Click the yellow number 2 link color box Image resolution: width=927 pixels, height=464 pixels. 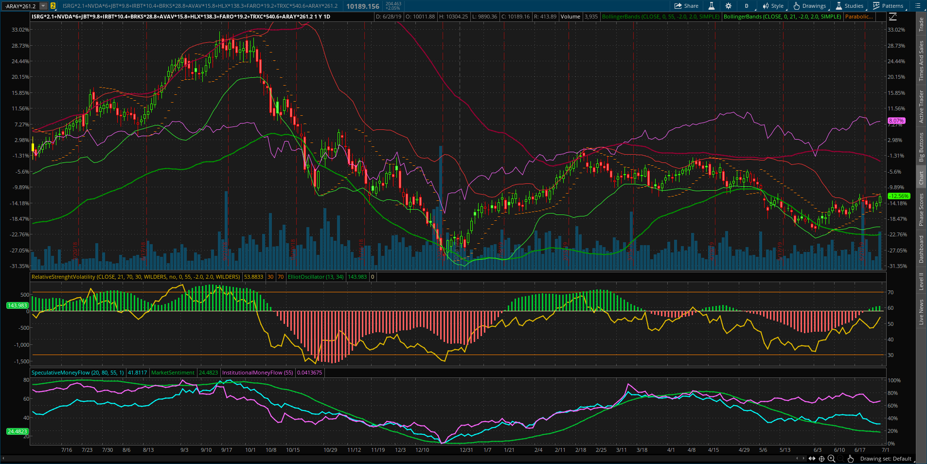pos(53,6)
